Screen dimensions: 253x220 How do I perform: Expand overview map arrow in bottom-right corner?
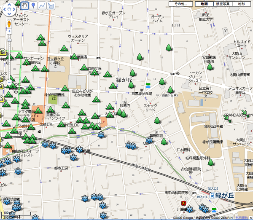click(250, 217)
